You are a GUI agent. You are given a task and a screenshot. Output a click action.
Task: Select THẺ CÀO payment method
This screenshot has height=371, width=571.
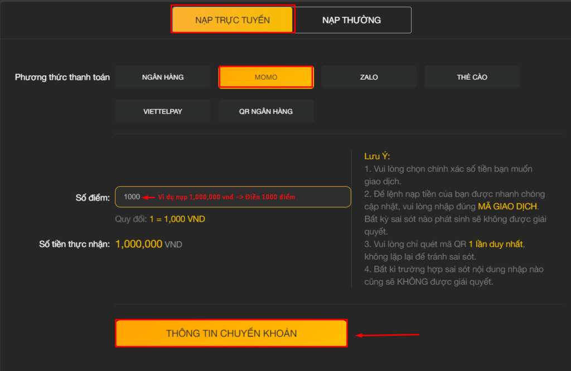pyautogui.click(x=472, y=77)
